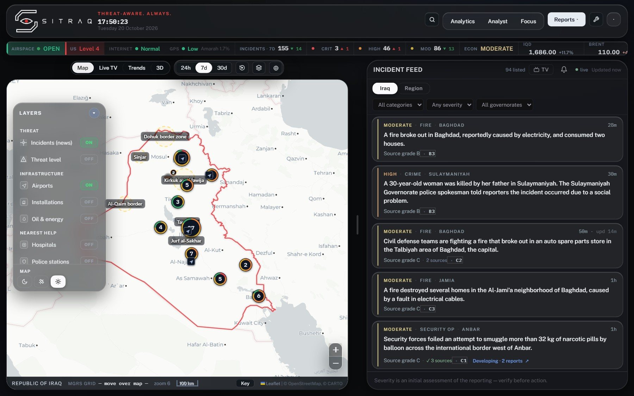Viewport: 634px width, 396px height.
Task: Click the Threat level triangle icon
Action: coord(24,159)
